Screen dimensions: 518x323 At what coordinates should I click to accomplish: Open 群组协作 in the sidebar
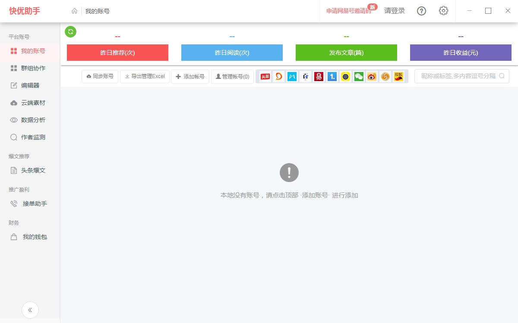pos(30,68)
